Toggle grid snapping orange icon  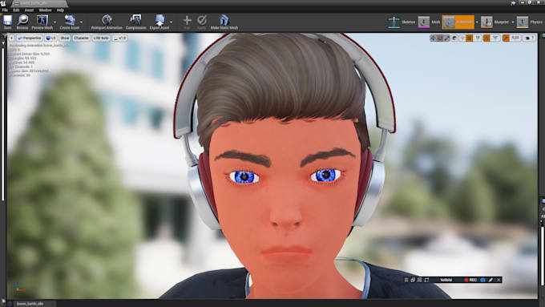(x=469, y=38)
